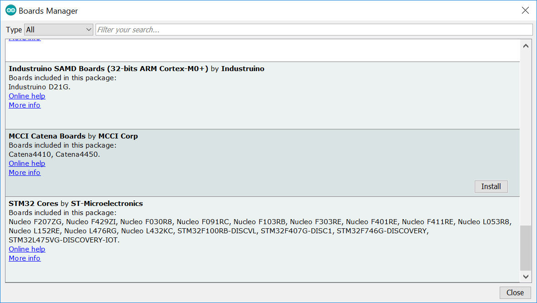Open Online help for STM32 Cores

27,249
